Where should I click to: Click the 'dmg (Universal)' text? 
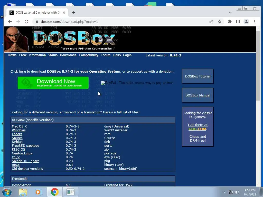pos(117,126)
